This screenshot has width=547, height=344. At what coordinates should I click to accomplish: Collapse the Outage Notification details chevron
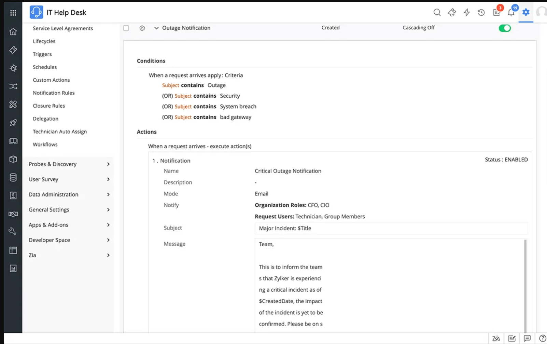tap(156, 28)
